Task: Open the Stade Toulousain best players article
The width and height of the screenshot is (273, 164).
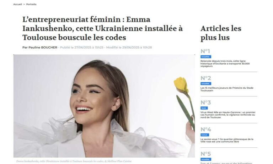Action: coord(227,89)
